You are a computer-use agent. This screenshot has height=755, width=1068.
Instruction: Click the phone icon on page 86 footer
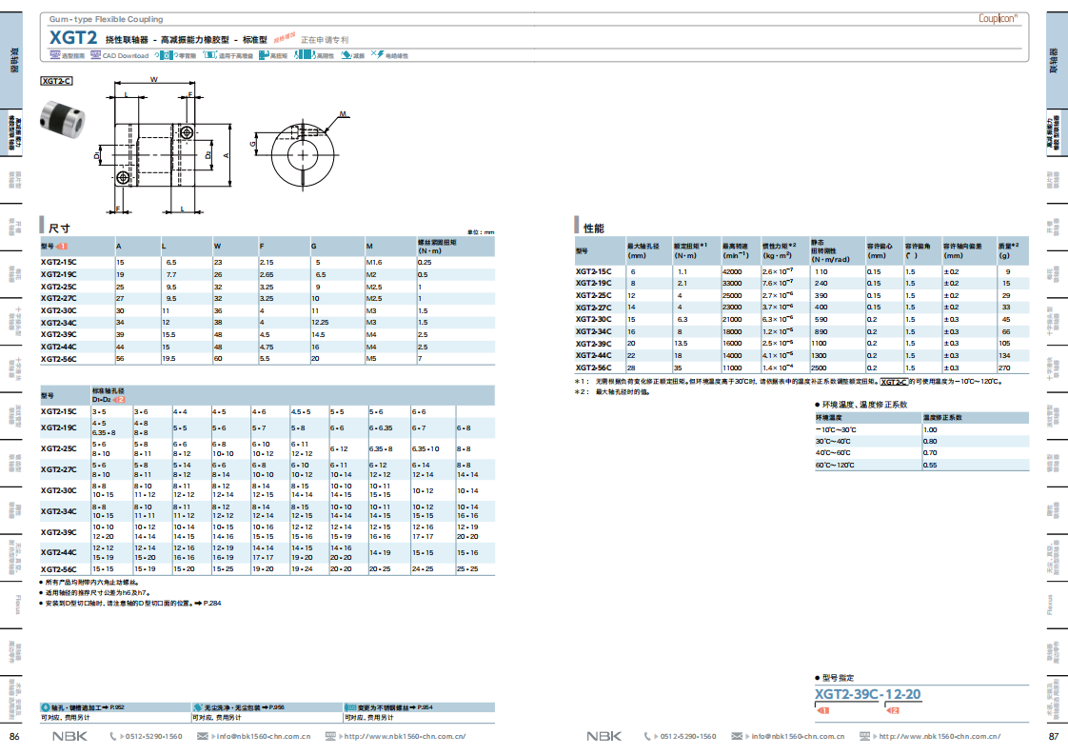pyautogui.click(x=113, y=737)
